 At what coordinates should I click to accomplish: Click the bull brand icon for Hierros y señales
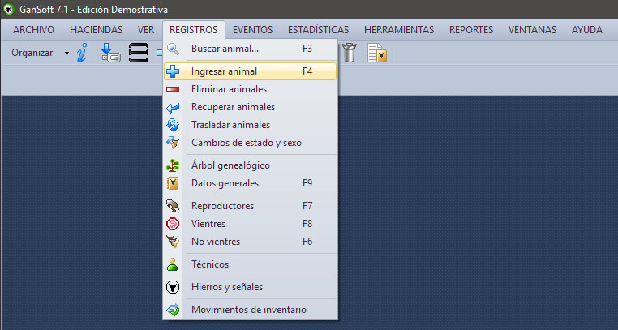tap(173, 287)
